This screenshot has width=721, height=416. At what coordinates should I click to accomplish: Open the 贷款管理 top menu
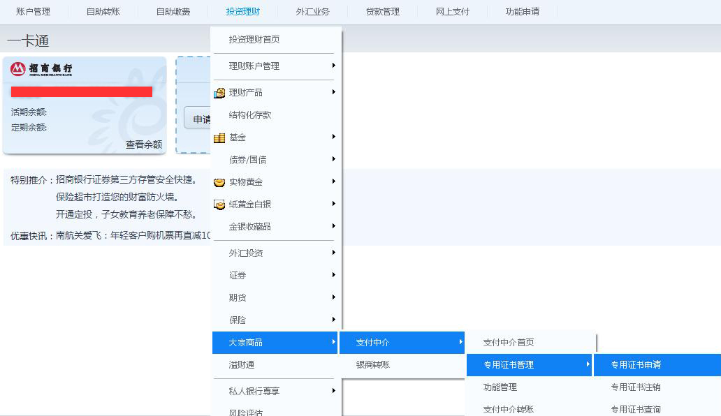pos(383,11)
